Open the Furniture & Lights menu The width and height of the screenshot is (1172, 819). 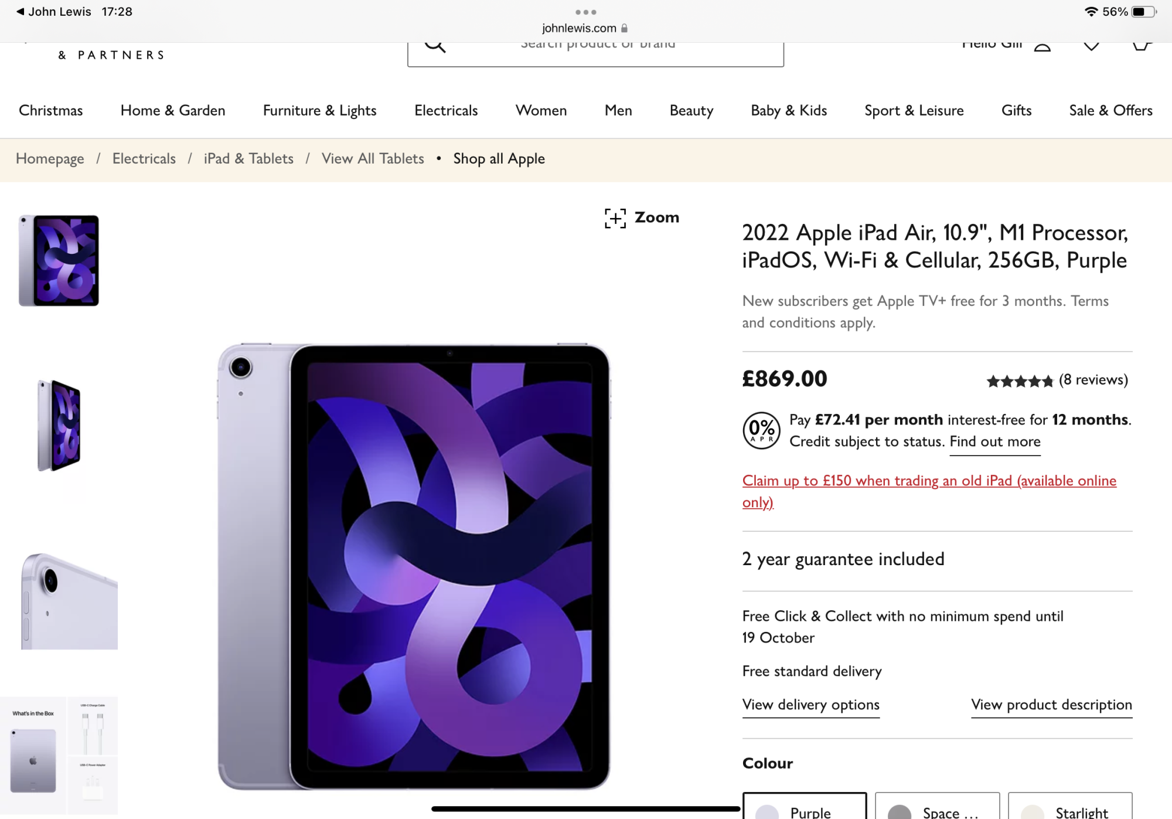click(x=319, y=110)
